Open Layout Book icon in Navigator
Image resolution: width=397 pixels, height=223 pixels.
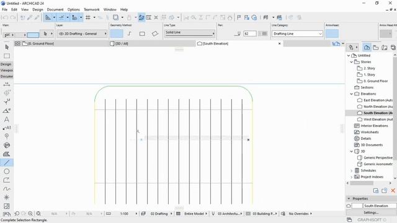pyautogui.click(x=385, y=47)
